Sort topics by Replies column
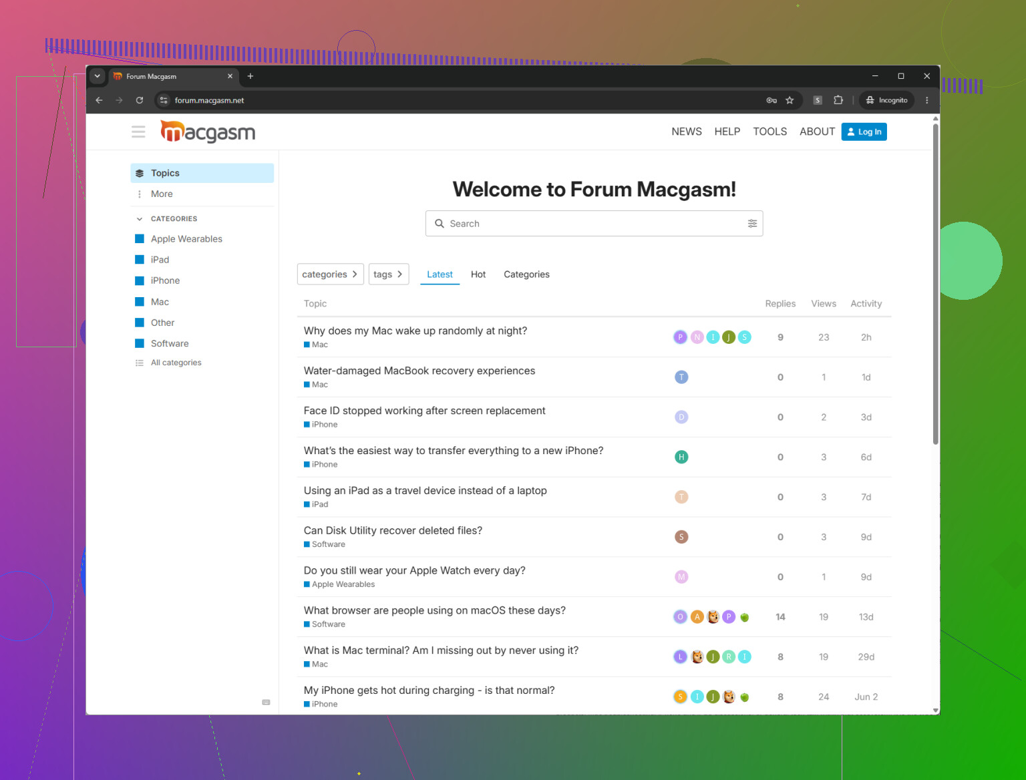Viewport: 1026px width, 780px height. [x=780, y=304]
